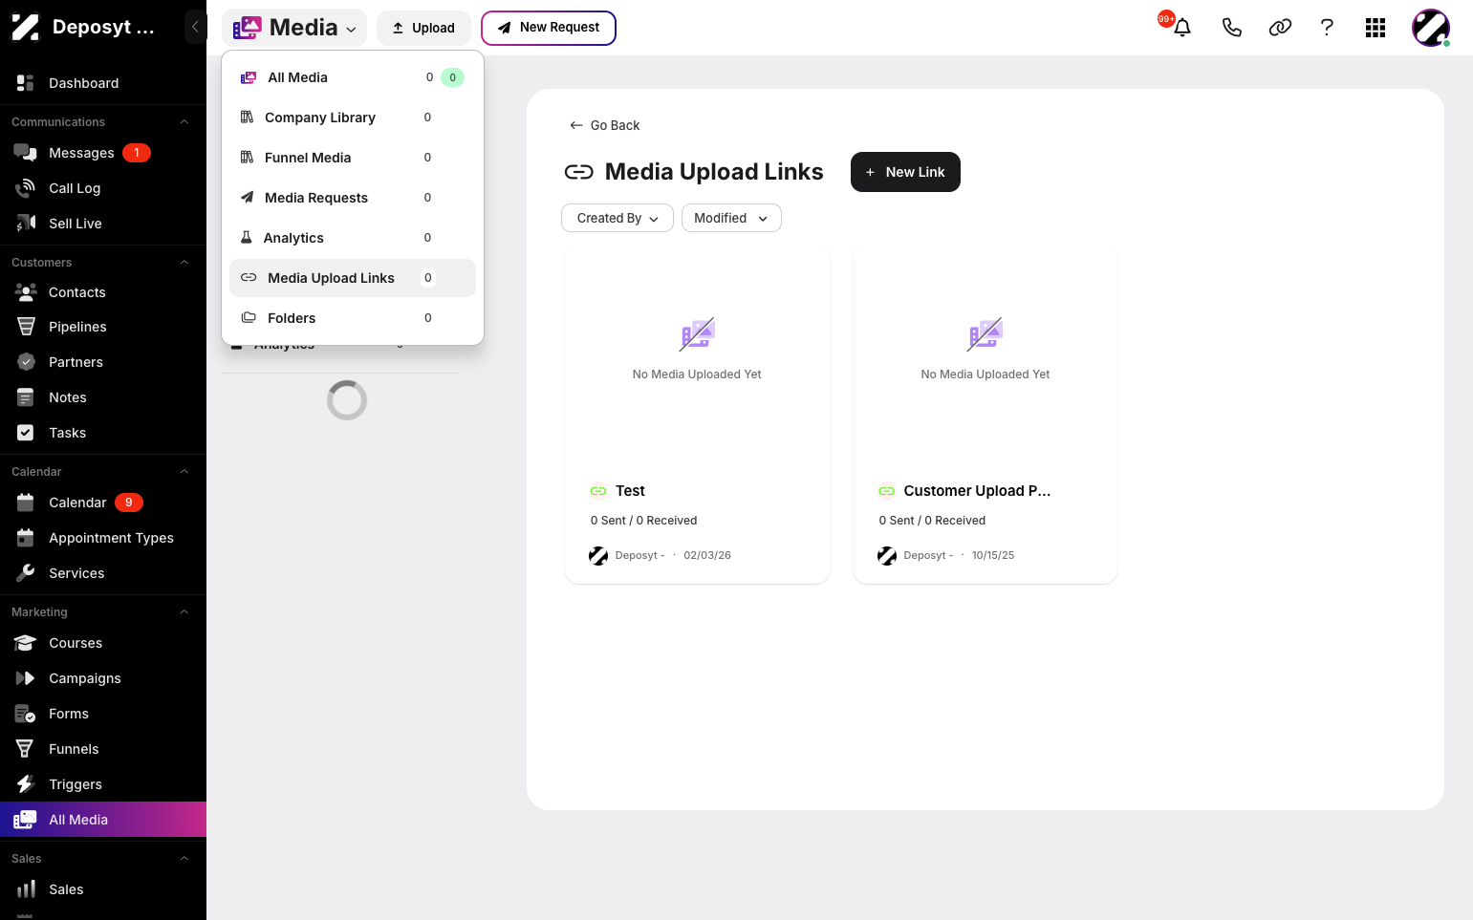Collapse the Calendar section header
This screenshot has height=920, width=1473.
click(184, 472)
